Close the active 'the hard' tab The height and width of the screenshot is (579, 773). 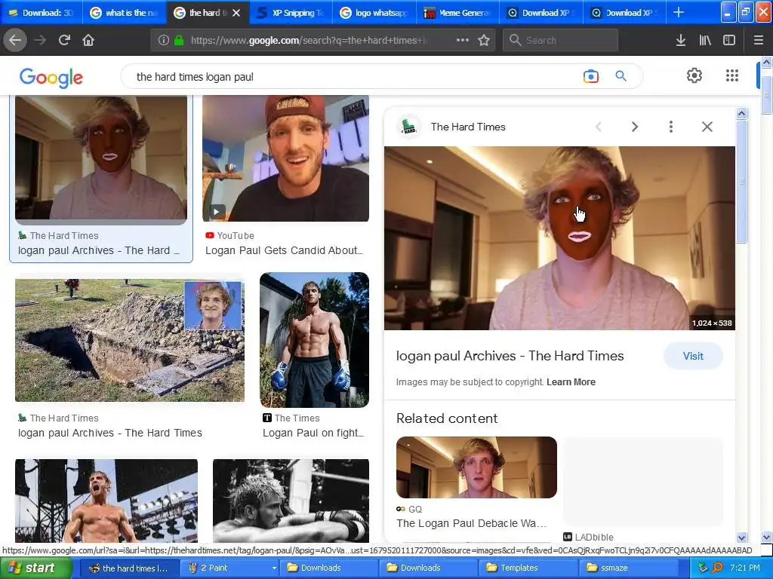point(236,13)
